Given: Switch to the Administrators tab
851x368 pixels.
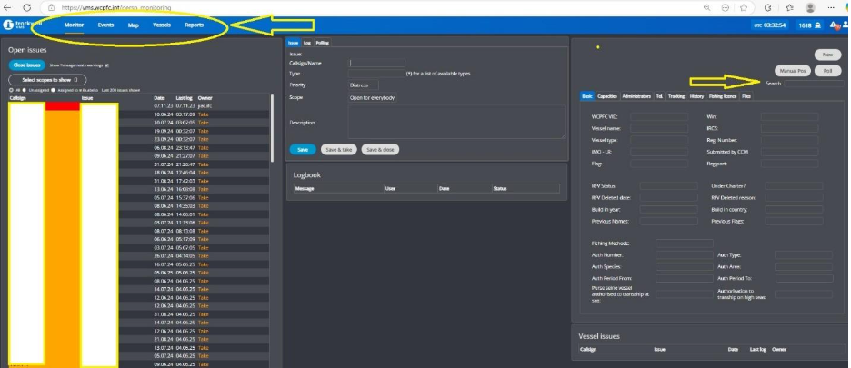Looking at the screenshot, I should click(636, 96).
